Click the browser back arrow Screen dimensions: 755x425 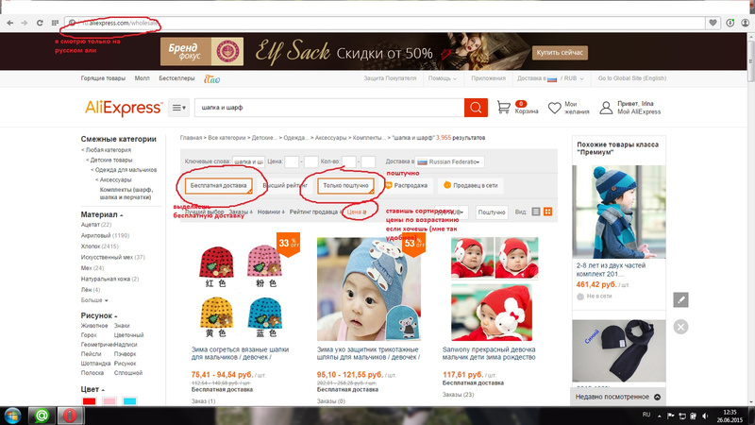(9, 23)
